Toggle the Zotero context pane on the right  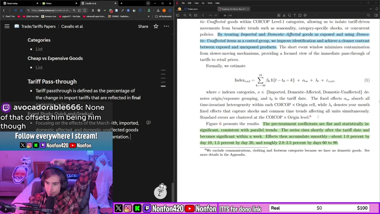coord(376,15)
